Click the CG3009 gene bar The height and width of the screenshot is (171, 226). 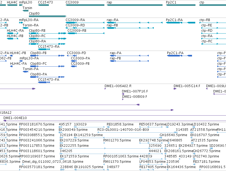click(85, 5)
